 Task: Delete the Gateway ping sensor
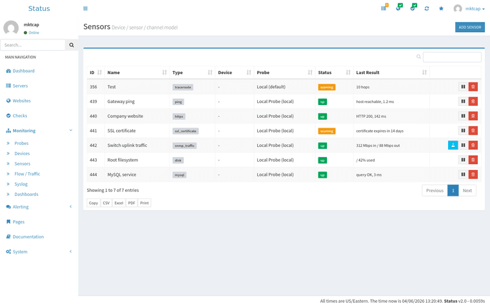pos(473,102)
